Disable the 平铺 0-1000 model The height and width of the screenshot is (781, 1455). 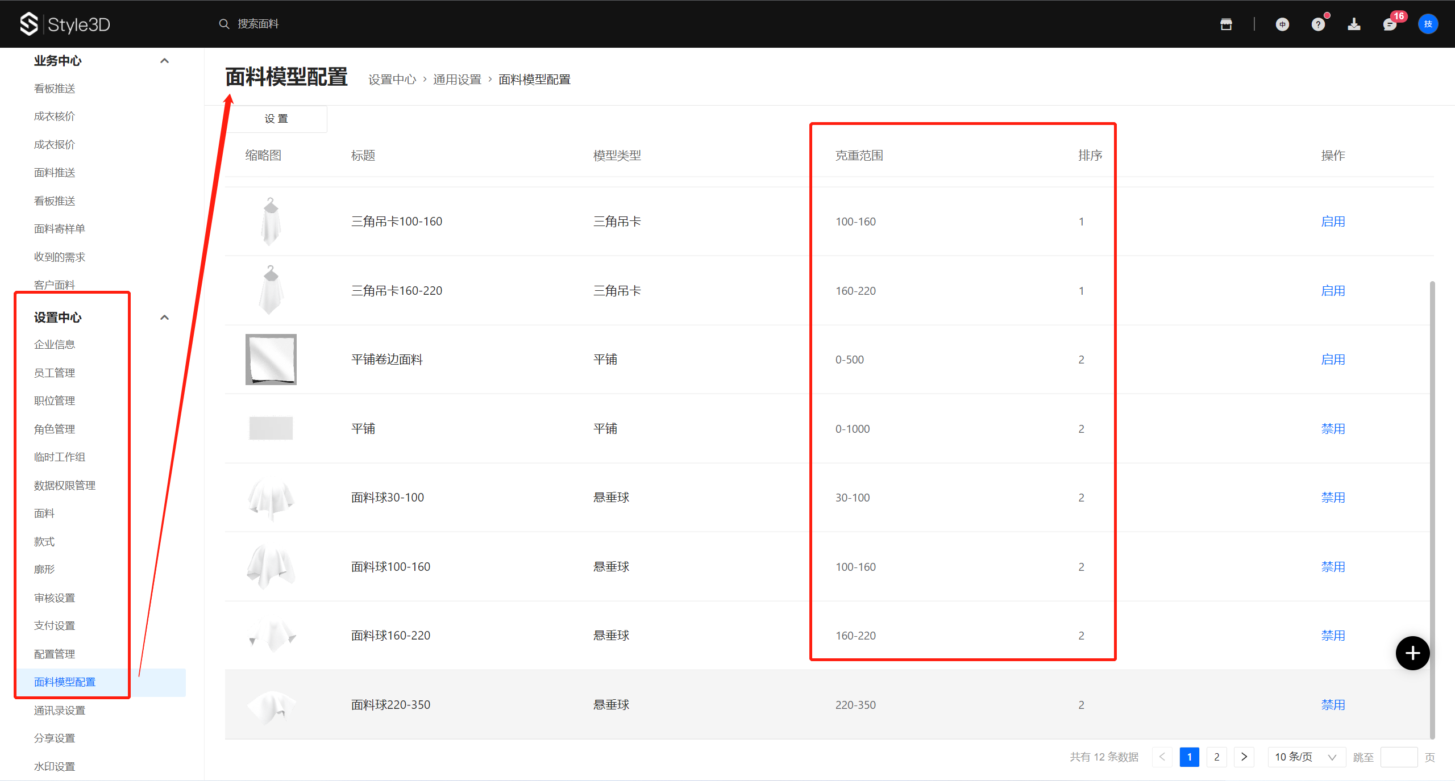coord(1333,429)
